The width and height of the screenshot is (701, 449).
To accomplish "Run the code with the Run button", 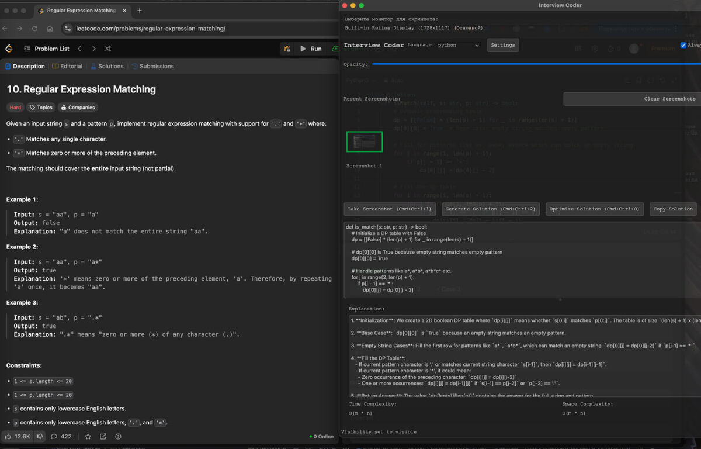I will pyautogui.click(x=311, y=49).
